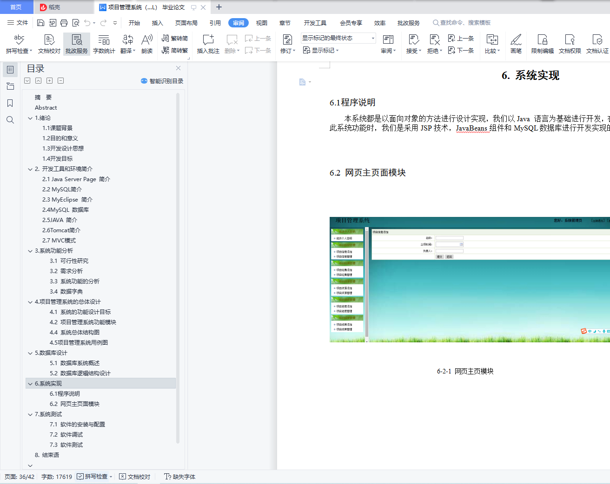Click the Redo arrow icon
The height and width of the screenshot is (484, 610).
point(103,23)
